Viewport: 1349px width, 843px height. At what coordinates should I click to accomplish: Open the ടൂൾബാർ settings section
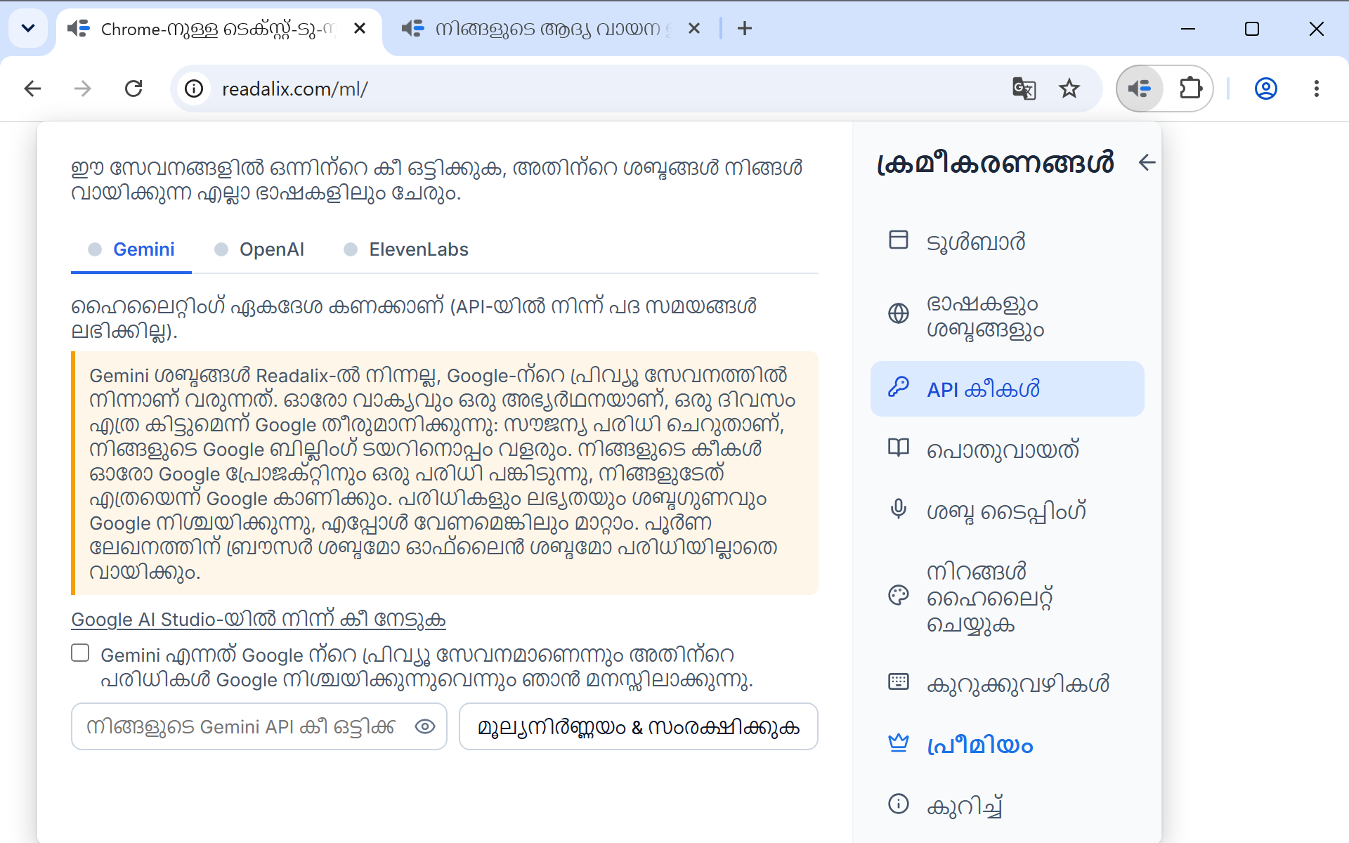pyautogui.click(x=1007, y=241)
